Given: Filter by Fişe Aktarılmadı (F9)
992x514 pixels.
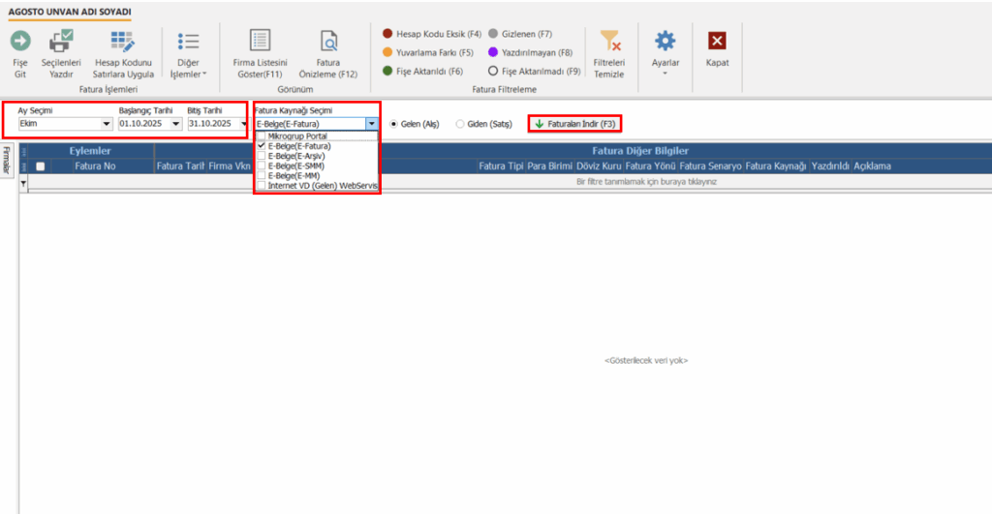Looking at the screenshot, I should 534,72.
